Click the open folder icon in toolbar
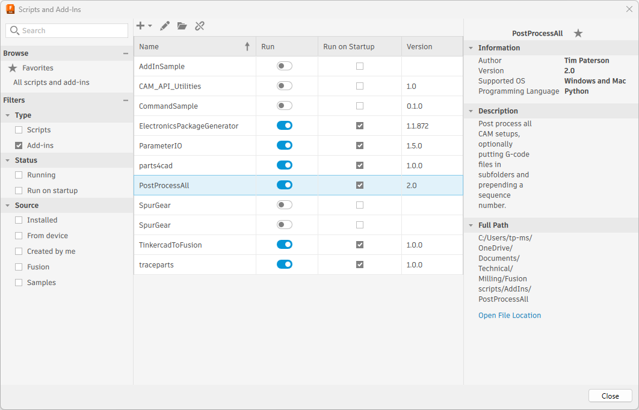Image resolution: width=639 pixels, height=410 pixels. click(182, 26)
